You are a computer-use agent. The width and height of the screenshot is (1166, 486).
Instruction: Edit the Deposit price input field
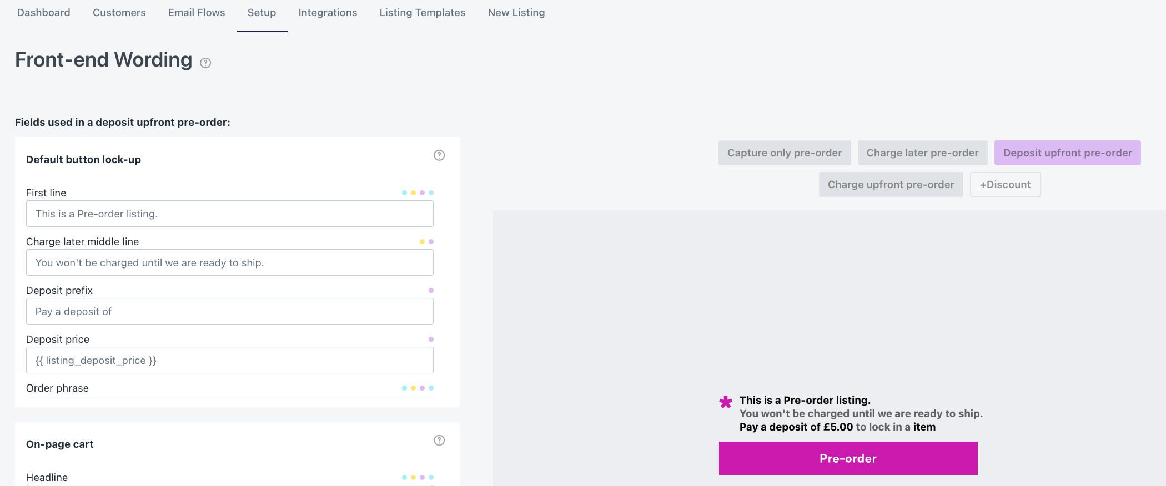[x=229, y=361]
